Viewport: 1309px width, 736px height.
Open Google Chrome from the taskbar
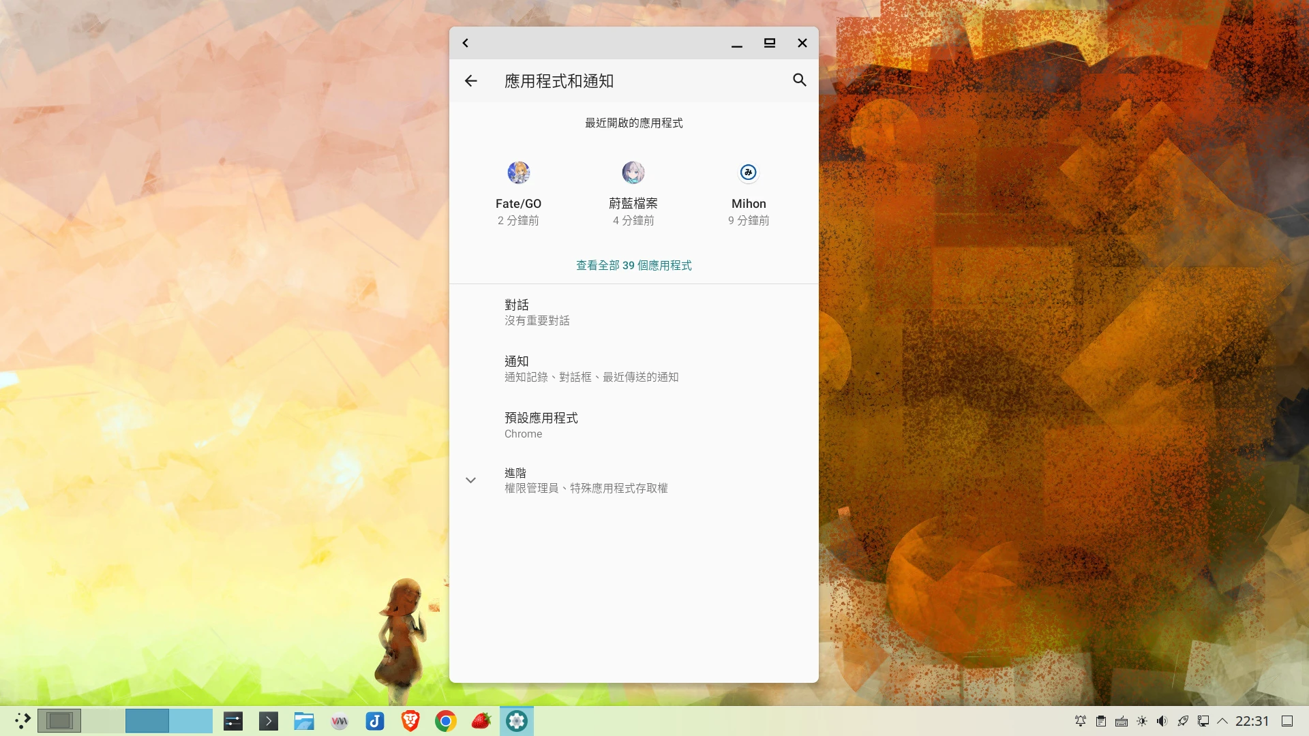point(446,721)
